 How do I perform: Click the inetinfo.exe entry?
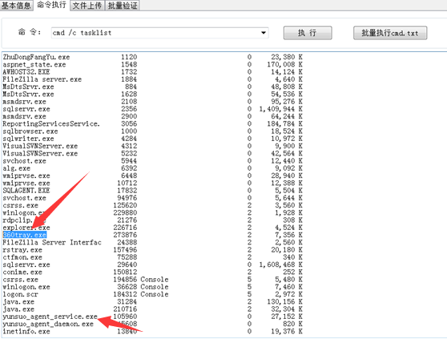click(152, 331)
